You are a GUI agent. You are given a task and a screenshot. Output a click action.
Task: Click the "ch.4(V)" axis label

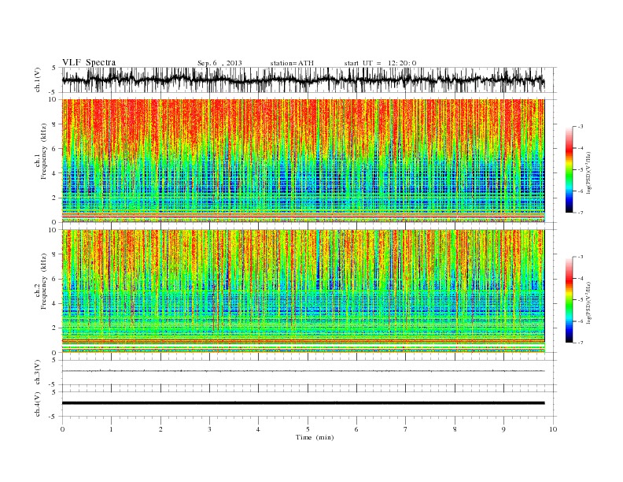pos(38,404)
